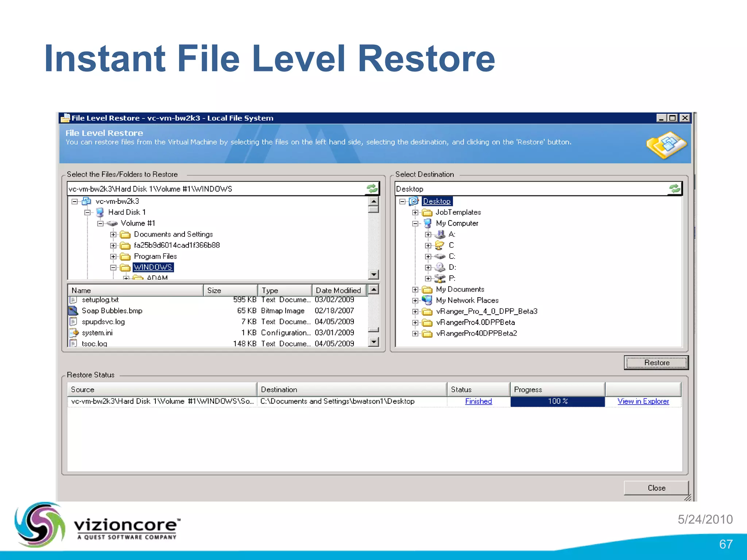Click the vRangerPro4.0DPPBeta folder icon
747x560 pixels.
pyautogui.click(x=427, y=323)
